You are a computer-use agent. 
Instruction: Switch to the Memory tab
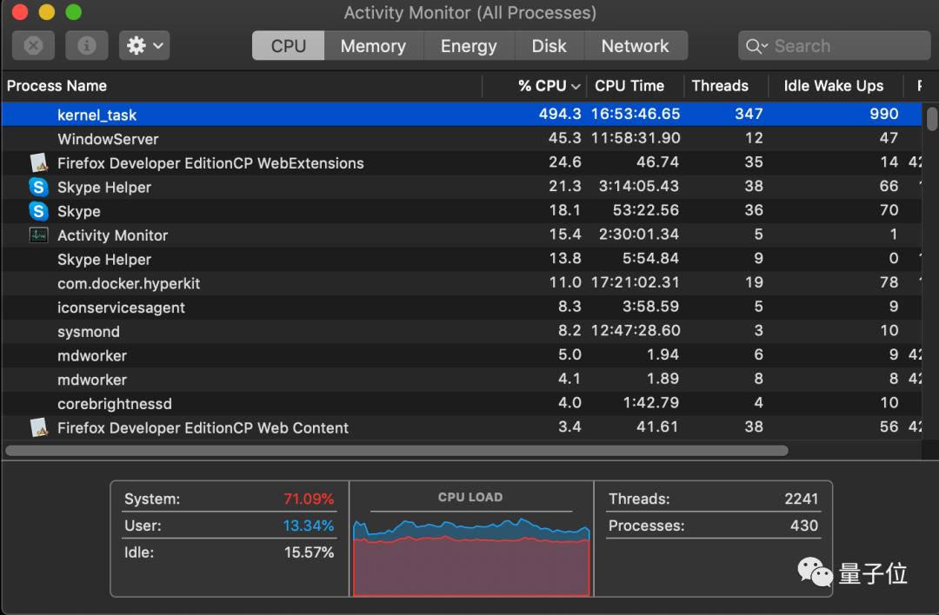pyautogui.click(x=373, y=46)
